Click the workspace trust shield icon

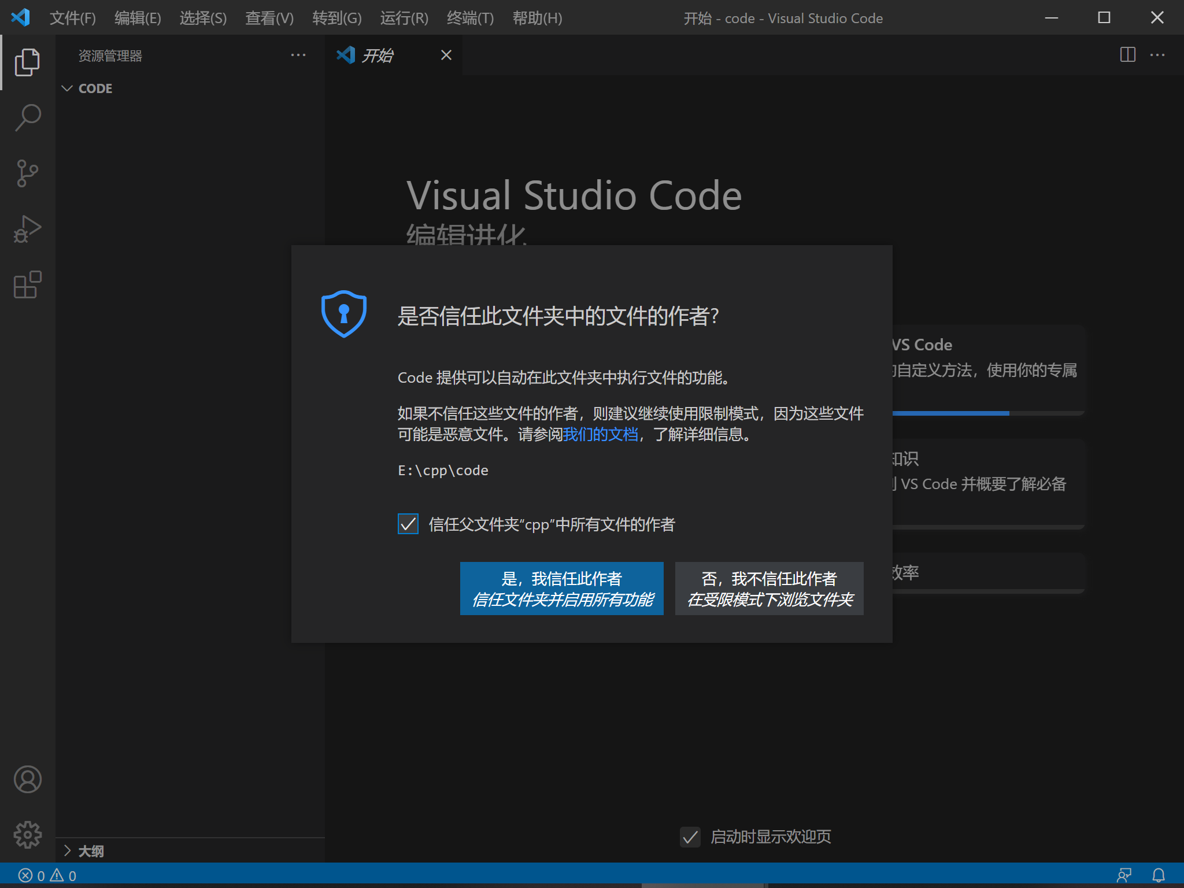tap(344, 314)
